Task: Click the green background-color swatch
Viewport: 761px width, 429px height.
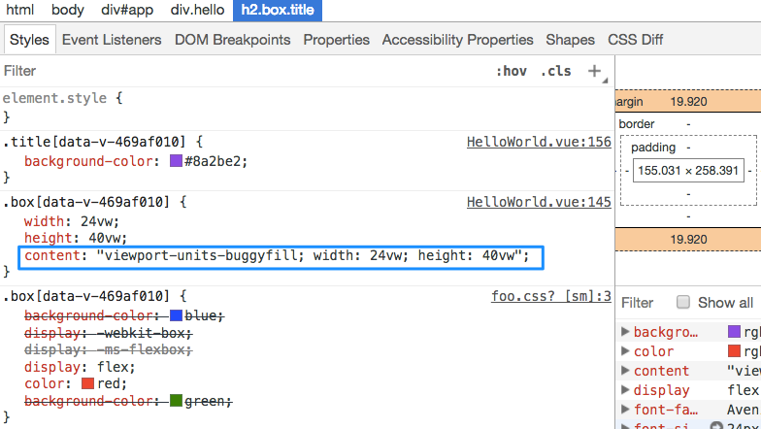Action: 176,401
